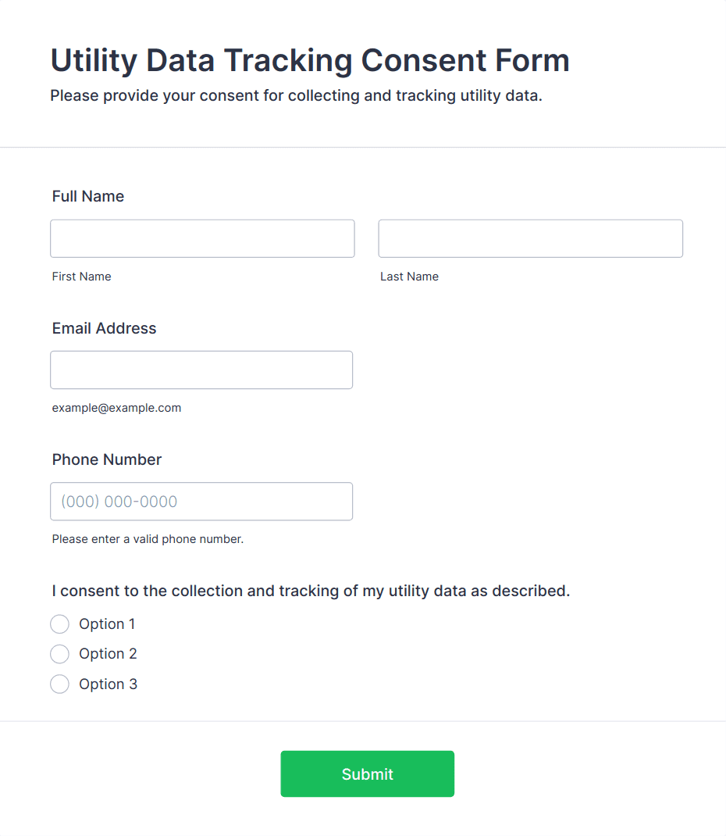Select the Option 1 radio button
Image resolution: width=726 pixels, height=836 pixels.
(59, 624)
